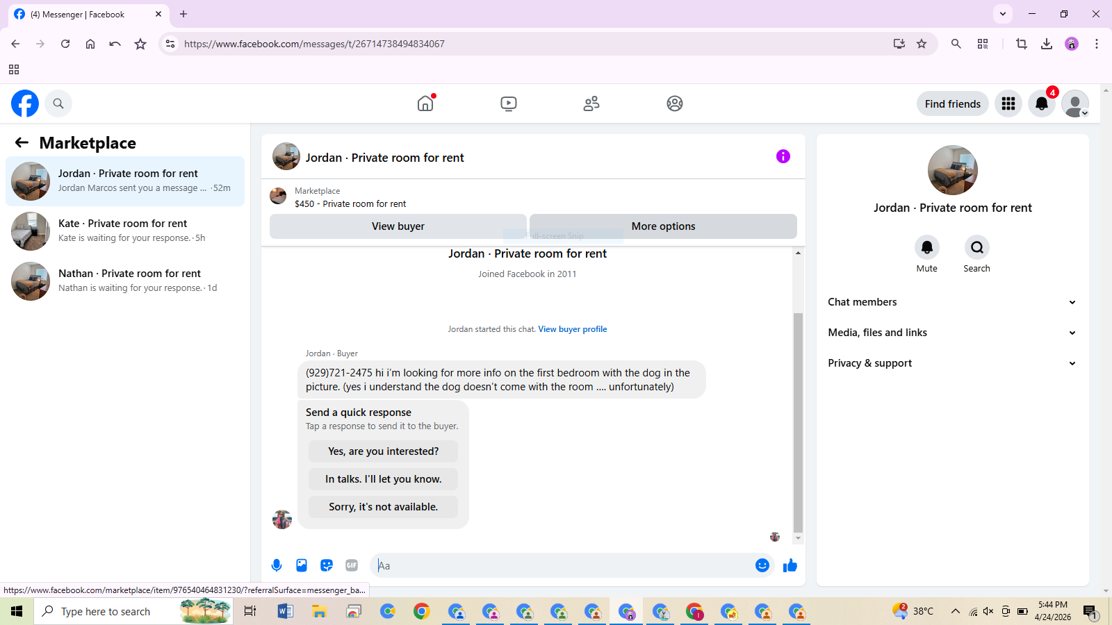The width and height of the screenshot is (1112, 625).
Task: Open Microsoft Word from the taskbar
Action: pos(285,611)
